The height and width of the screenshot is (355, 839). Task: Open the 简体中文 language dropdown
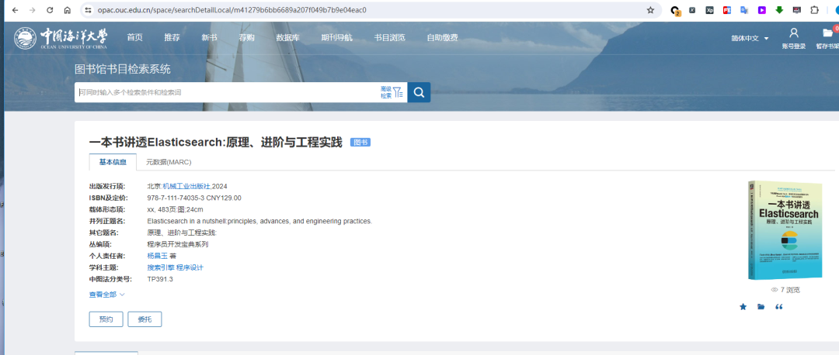click(x=750, y=39)
